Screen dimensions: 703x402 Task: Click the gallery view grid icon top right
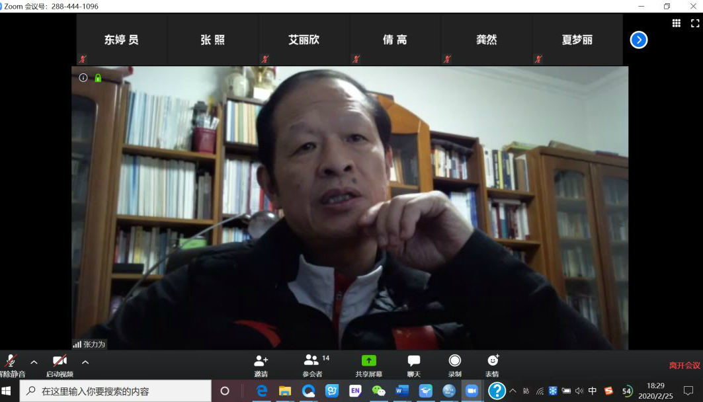(677, 24)
